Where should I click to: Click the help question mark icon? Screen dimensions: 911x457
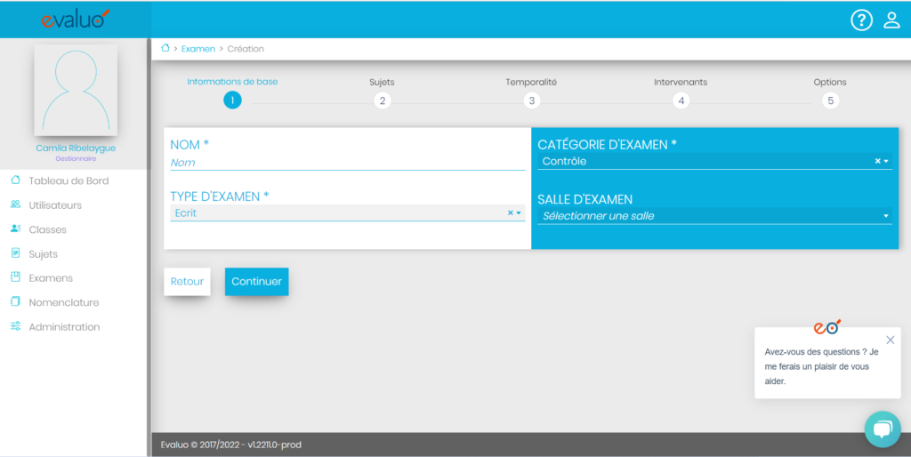coord(861,20)
